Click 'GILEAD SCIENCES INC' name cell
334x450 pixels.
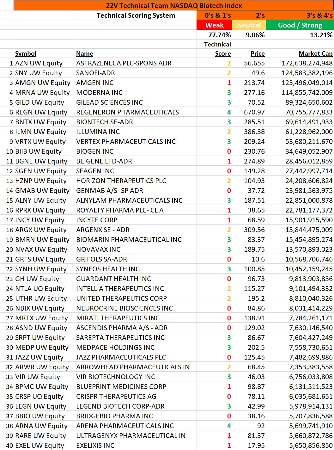click(136, 102)
